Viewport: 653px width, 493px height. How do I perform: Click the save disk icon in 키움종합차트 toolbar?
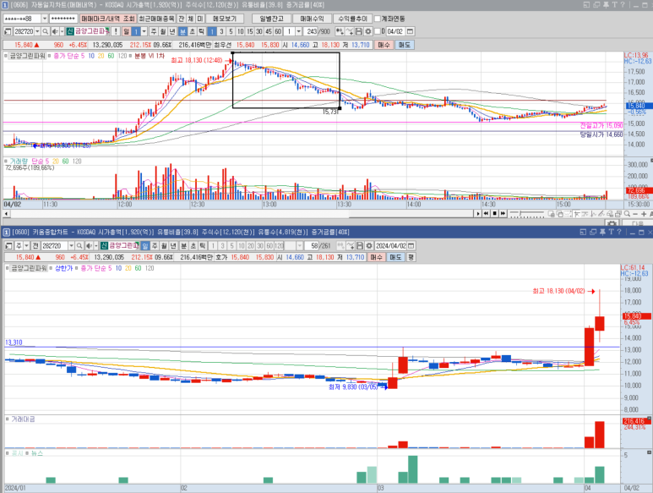pyautogui.click(x=360, y=246)
